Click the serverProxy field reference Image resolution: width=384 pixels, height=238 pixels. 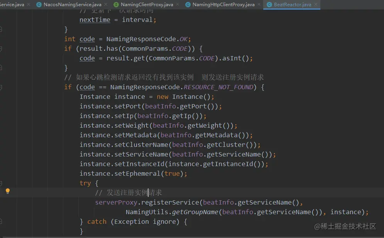coord(116,203)
